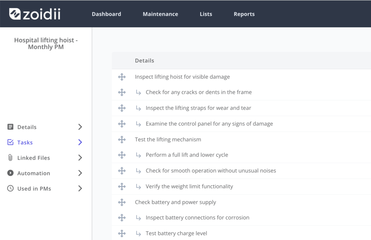Expand the Tasks chevron in sidebar
The width and height of the screenshot is (371, 240).
[80, 142]
